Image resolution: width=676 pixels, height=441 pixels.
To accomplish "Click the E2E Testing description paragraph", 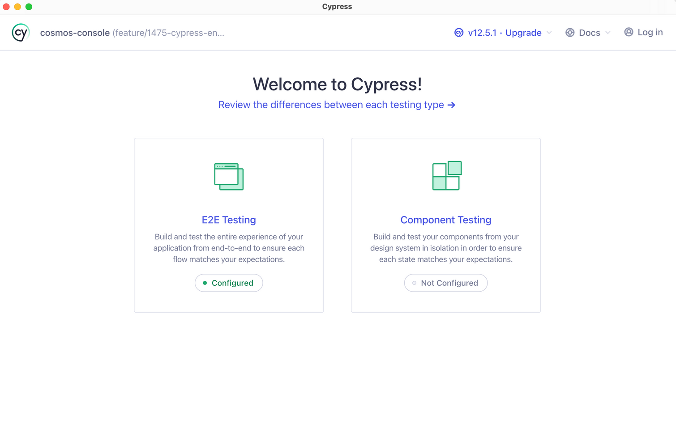I will [x=229, y=248].
